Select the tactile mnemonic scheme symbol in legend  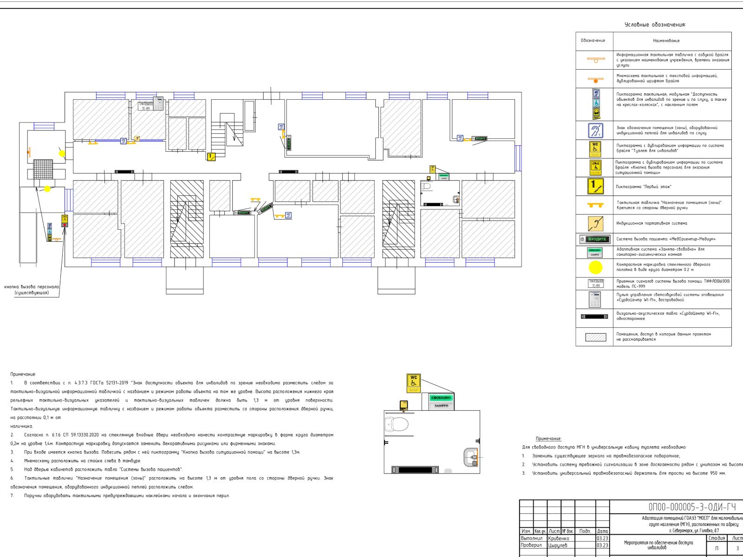click(595, 79)
